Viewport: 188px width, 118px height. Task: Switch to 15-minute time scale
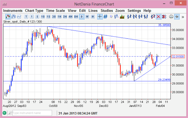(48, 16)
